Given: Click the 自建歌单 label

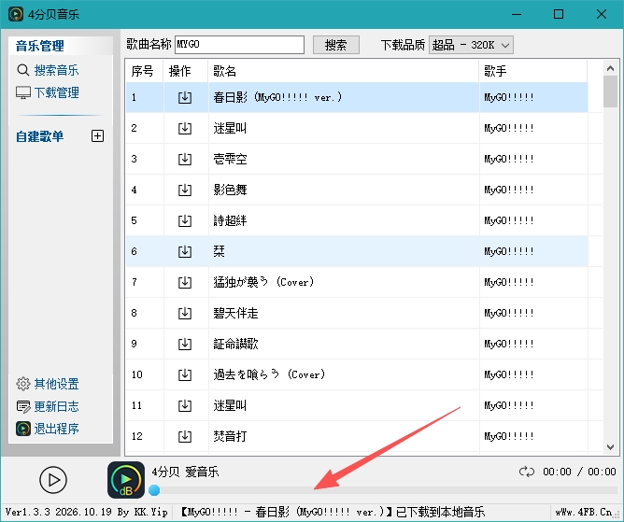Looking at the screenshot, I should (40, 136).
